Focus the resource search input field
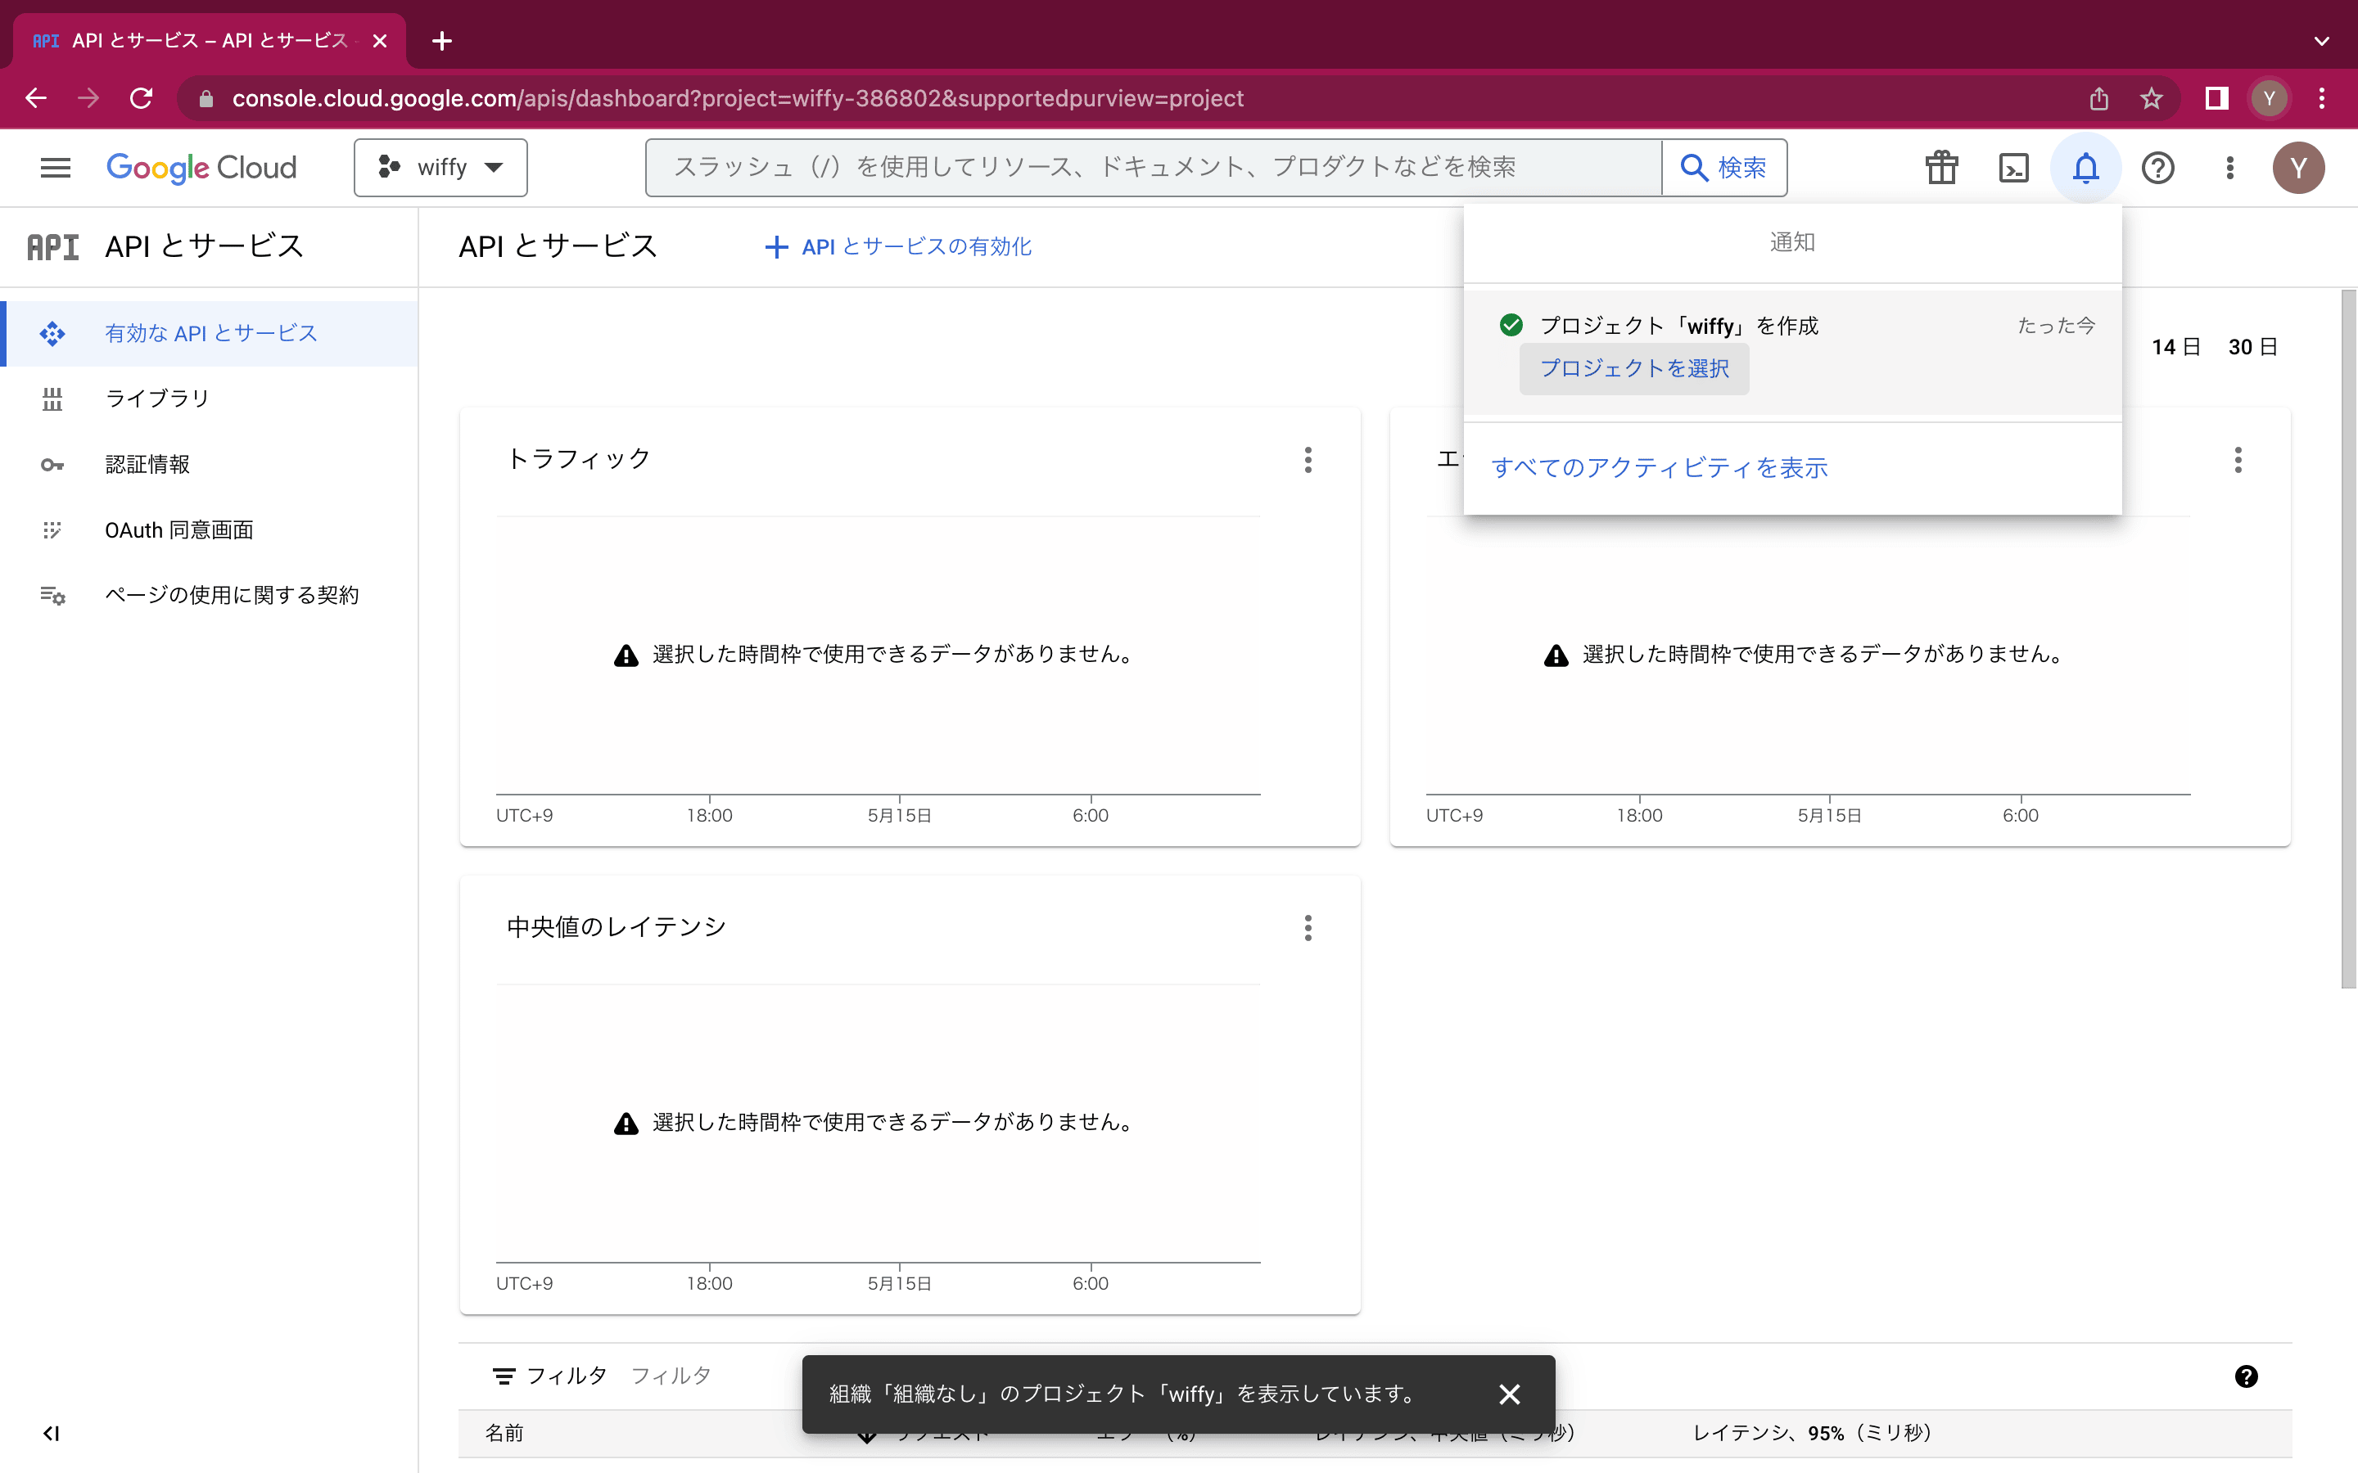The width and height of the screenshot is (2358, 1473). pos(1154,168)
